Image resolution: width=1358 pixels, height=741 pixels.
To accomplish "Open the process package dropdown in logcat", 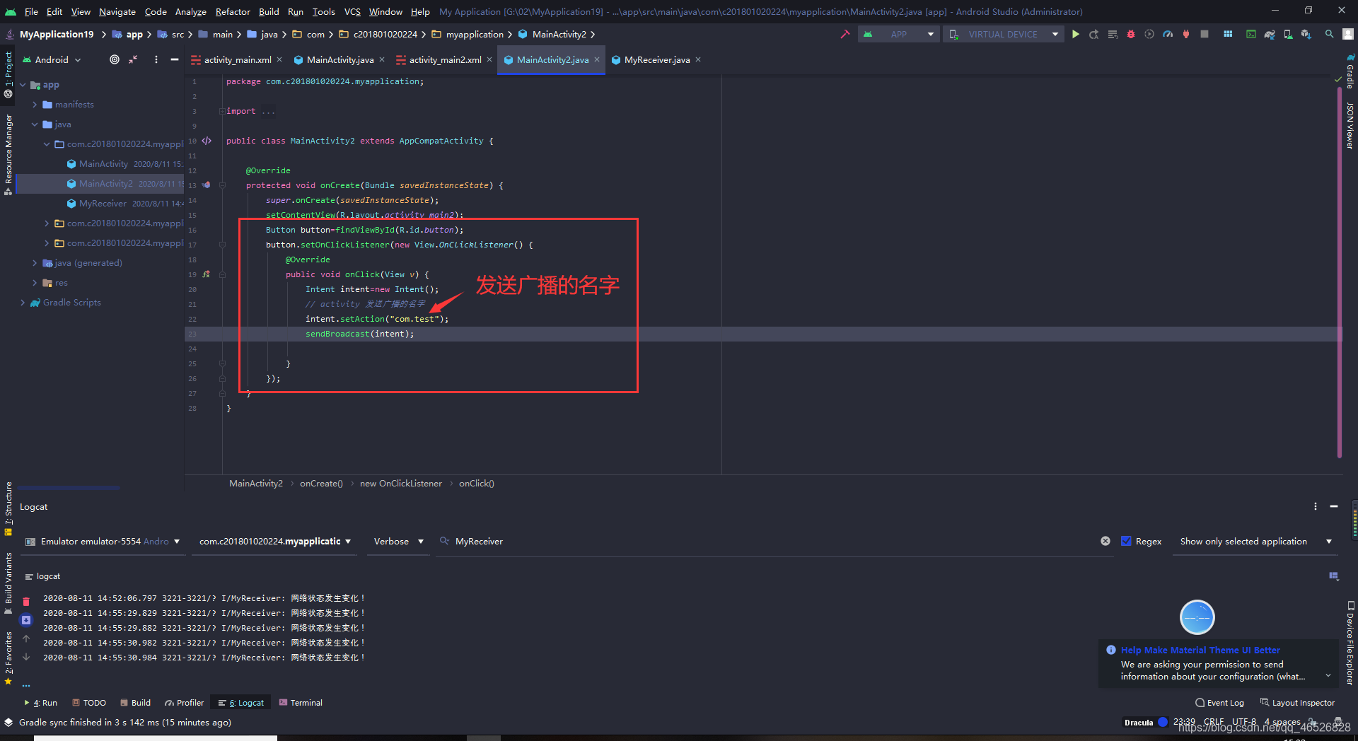I will (274, 542).
